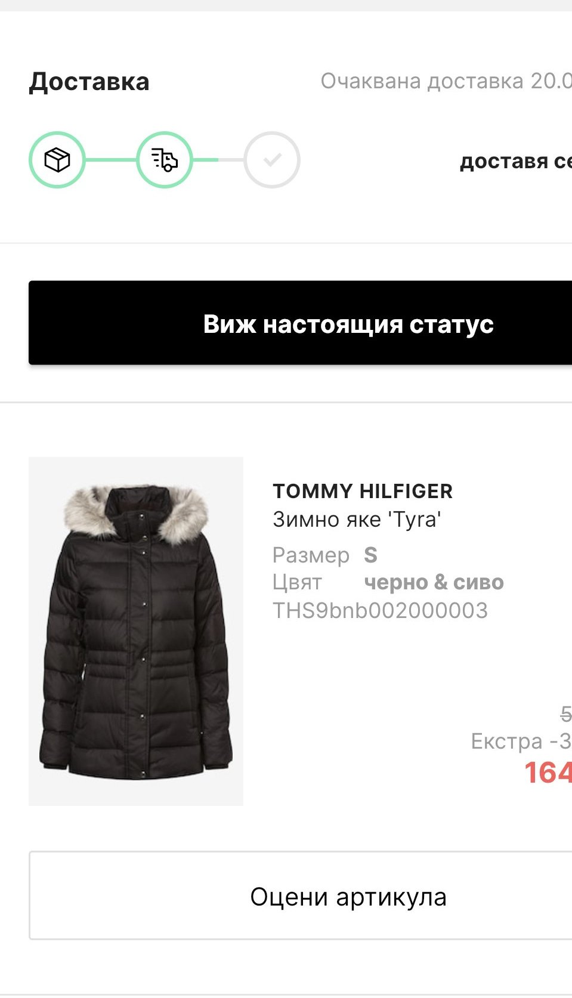Click the checkmark delivered step icon
This screenshot has width=572, height=998.
point(272,160)
